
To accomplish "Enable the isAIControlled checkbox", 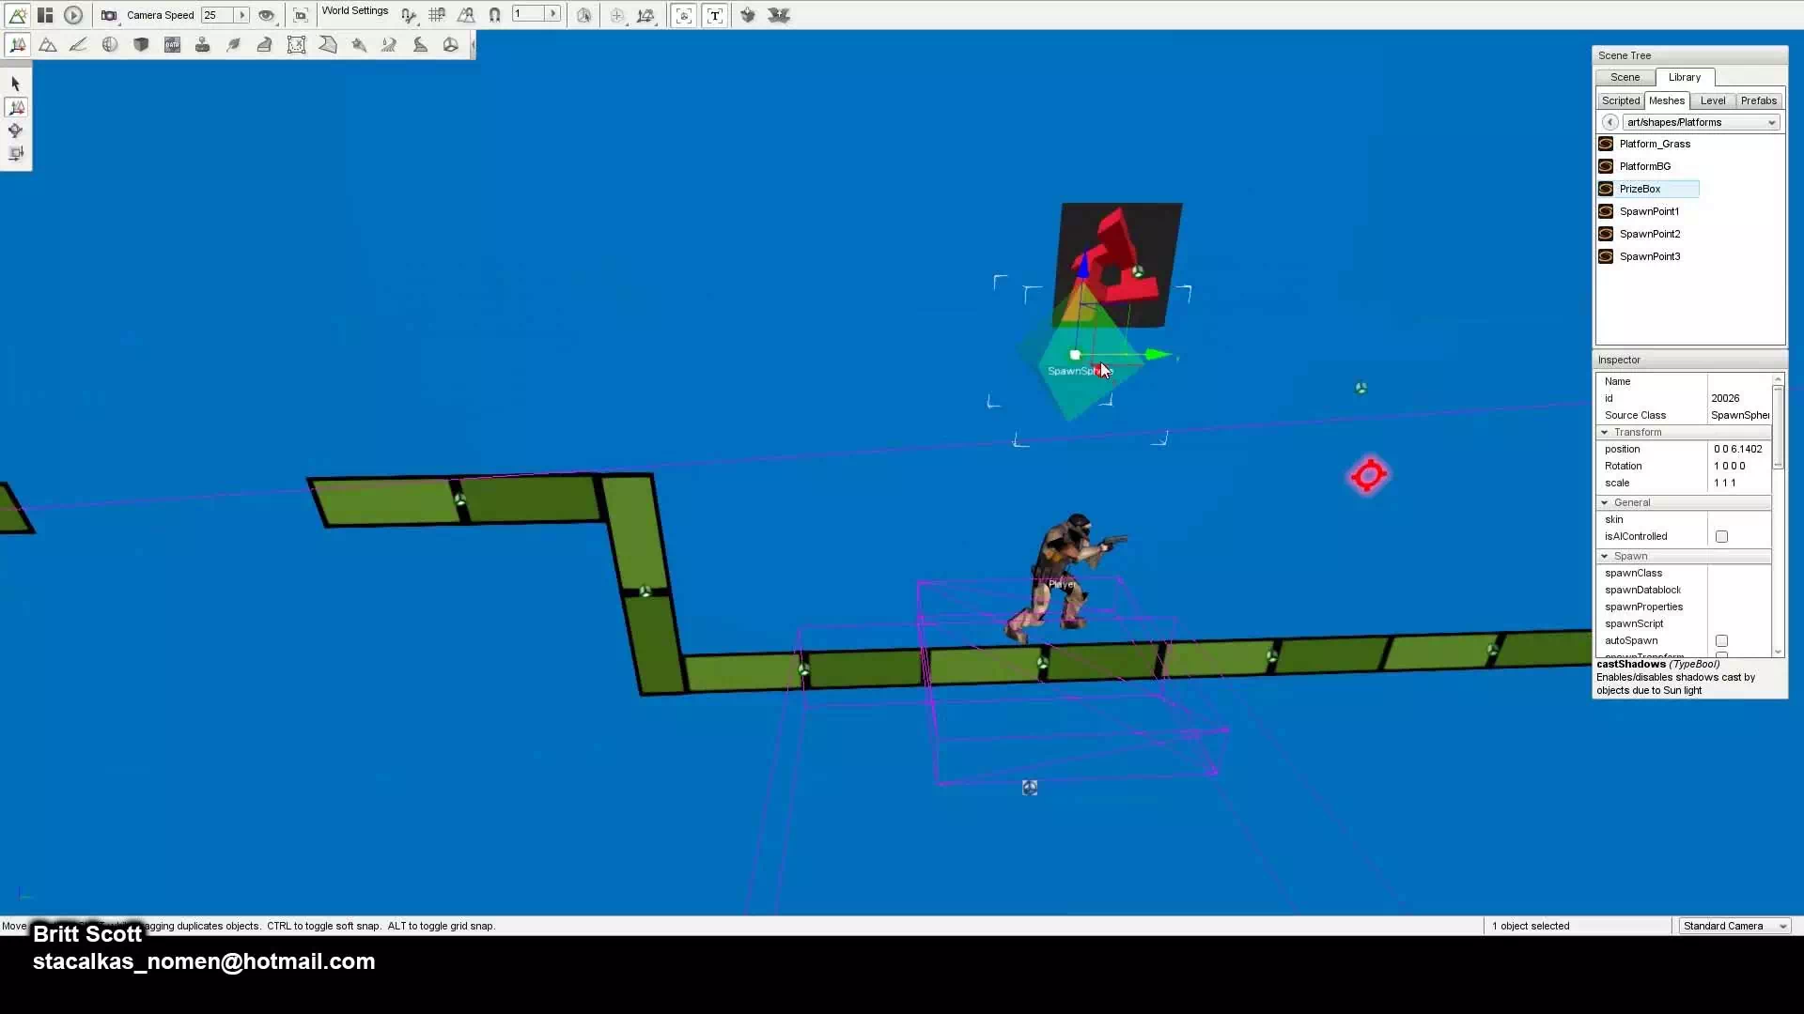I will (x=1721, y=537).
